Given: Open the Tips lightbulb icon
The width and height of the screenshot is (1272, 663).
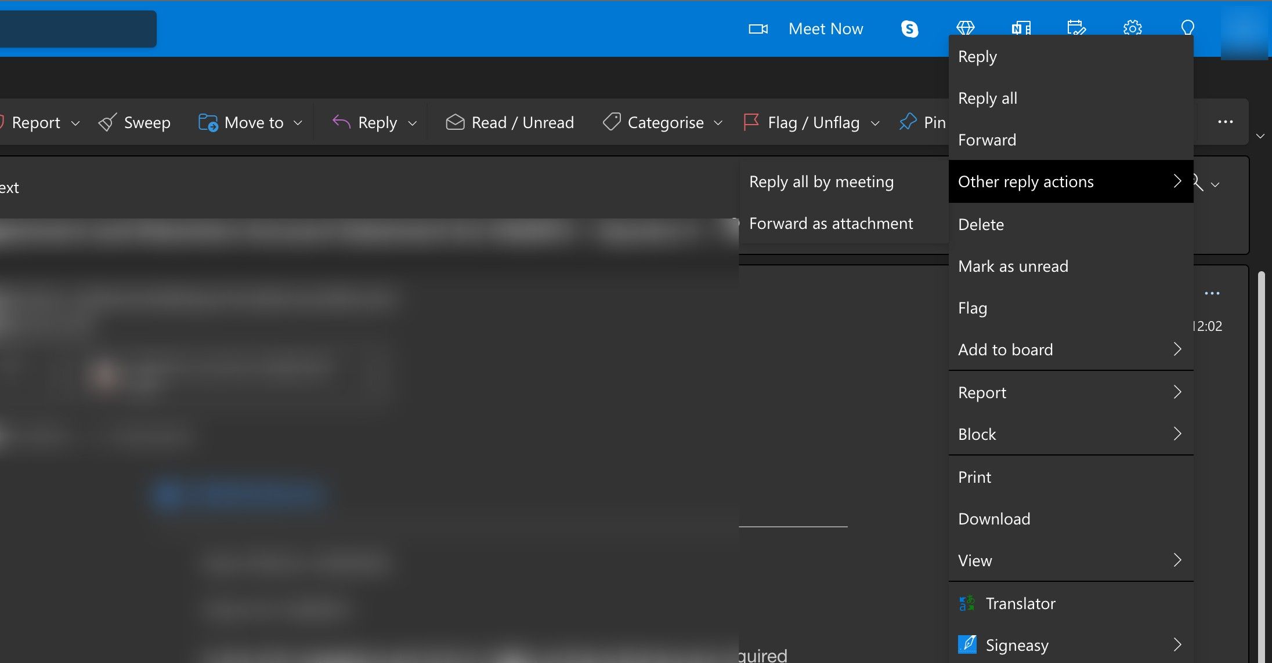Looking at the screenshot, I should point(1187,28).
